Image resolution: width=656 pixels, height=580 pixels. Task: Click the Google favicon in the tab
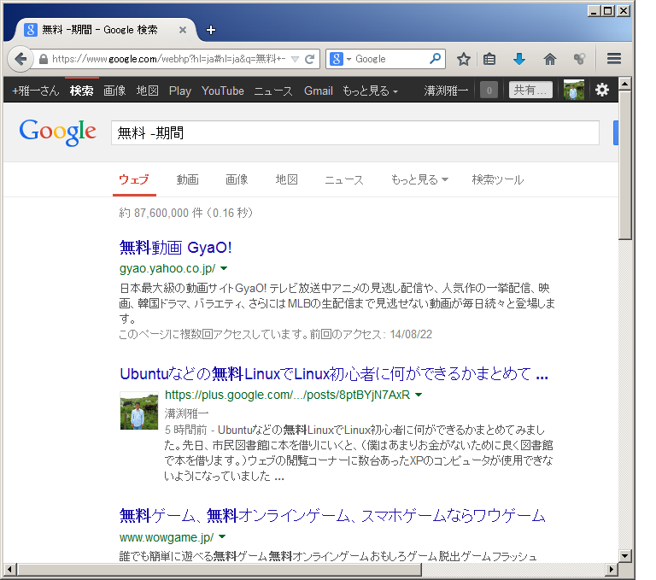[31, 30]
